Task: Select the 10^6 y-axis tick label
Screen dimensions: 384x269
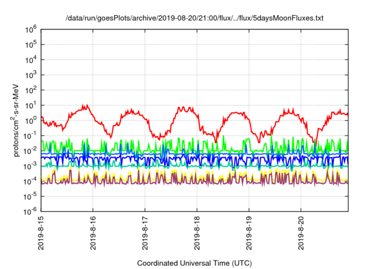Action: (x=31, y=30)
